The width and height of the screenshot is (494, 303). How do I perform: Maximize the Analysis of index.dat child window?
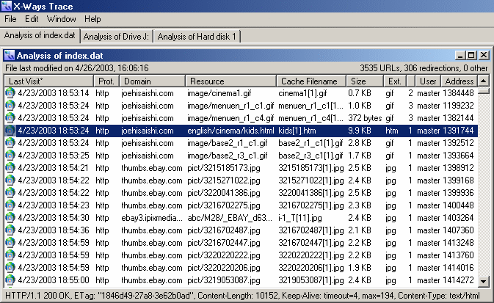(472, 55)
